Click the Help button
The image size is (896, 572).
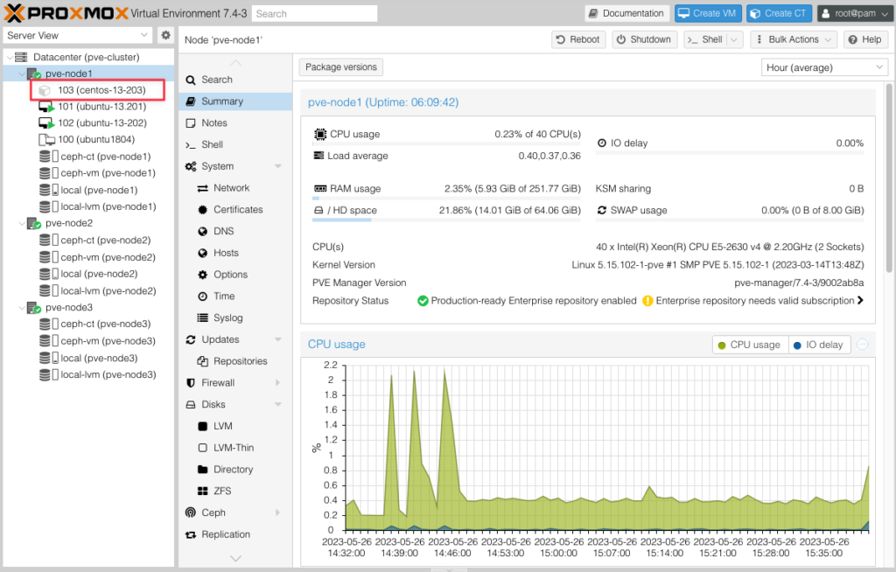[865, 39]
